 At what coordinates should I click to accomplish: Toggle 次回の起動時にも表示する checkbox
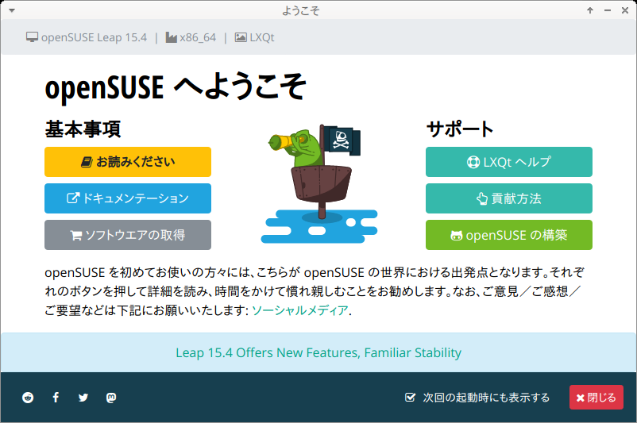(411, 398)
